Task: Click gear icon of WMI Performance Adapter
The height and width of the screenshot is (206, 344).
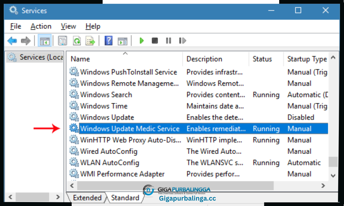Action: pos(74,174)
